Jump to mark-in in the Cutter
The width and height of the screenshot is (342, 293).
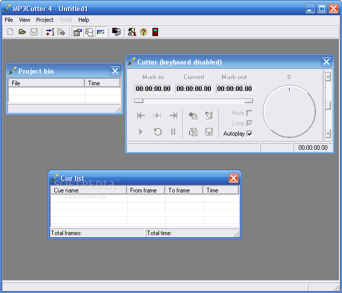tap(141, 115)
